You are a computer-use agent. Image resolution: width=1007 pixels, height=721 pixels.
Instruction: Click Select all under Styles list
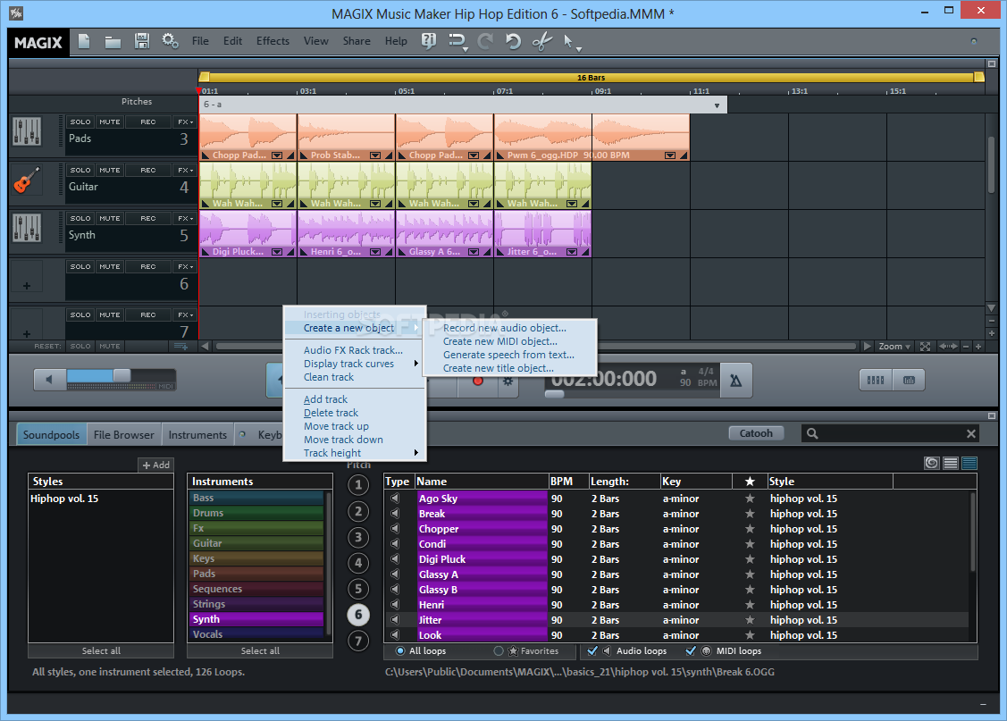[101, 650]
